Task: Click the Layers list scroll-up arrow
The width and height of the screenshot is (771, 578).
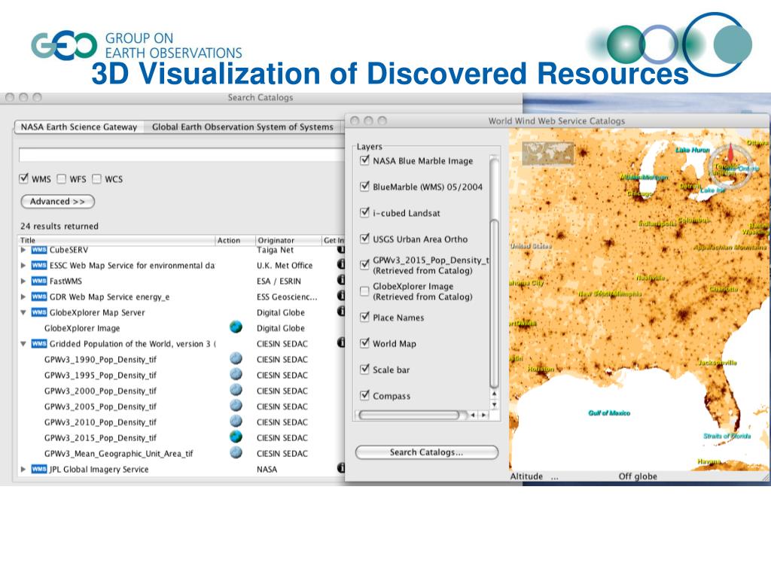Action: 494,394
